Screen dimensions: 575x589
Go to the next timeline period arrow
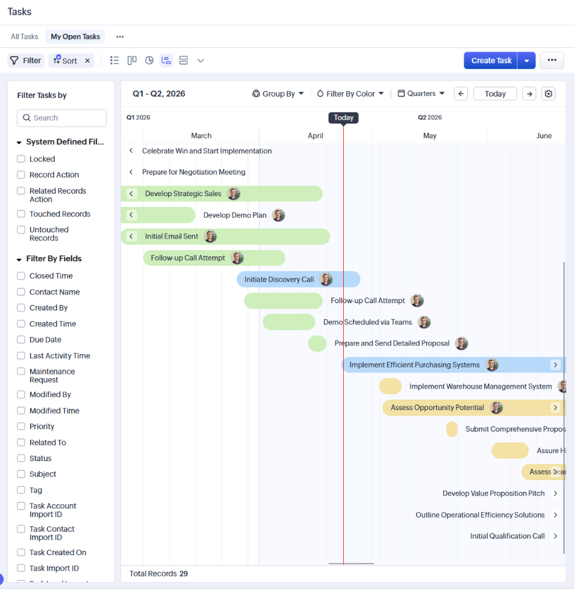click(529, 93)
